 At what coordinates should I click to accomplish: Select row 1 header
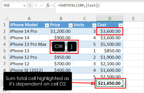[x=4, y=25]
